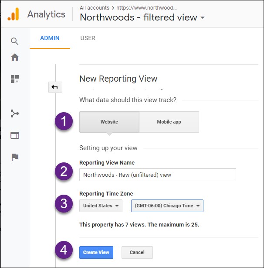Viewport: 264px width, 268px height.
Task: Open the search icon in sidebar
Action: tap(14, 41)
